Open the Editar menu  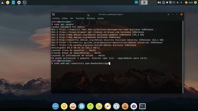(x=65, y=18)
